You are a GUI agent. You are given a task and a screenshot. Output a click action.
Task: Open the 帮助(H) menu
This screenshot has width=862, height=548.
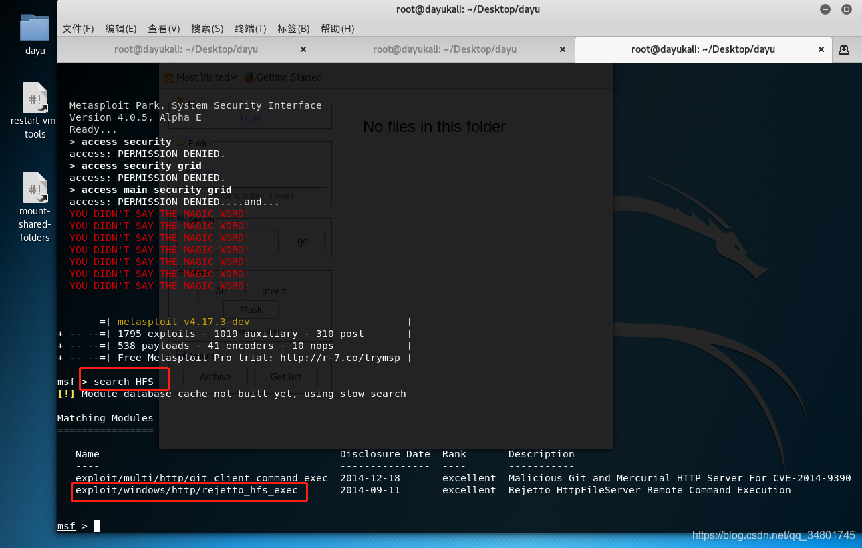[x=337, y=29]
